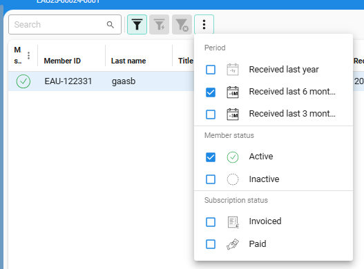Click the -6M calendar icon
The image size is (364, 269).
tap(233, 92)
